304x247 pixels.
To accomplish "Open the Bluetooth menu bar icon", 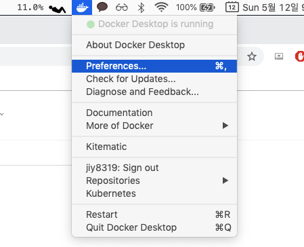I will tap(141, 7).
